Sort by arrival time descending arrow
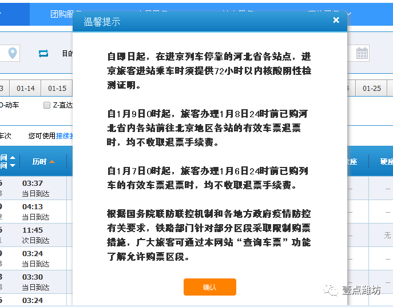393x307 pixels. point(13,165)
